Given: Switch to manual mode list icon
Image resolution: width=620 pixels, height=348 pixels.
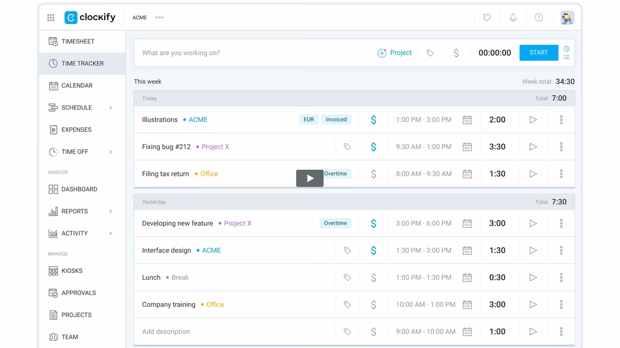Looking at the screenshot, I should pos(566,57).
